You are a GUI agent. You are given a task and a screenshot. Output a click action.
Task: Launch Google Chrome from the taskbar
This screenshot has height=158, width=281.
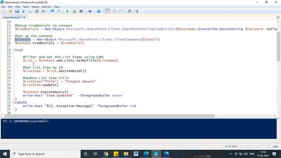(x=106, y=154)
